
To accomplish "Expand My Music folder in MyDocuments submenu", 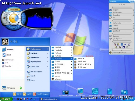I will pyautogui.click(x=62, y=56).
